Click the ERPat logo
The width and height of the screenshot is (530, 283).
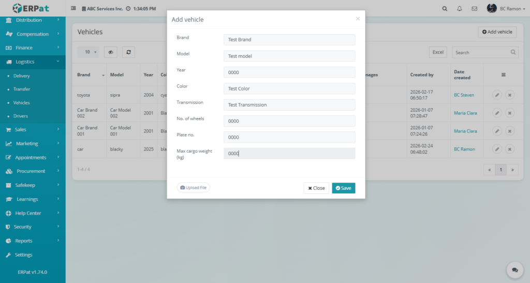pos(31,8)
